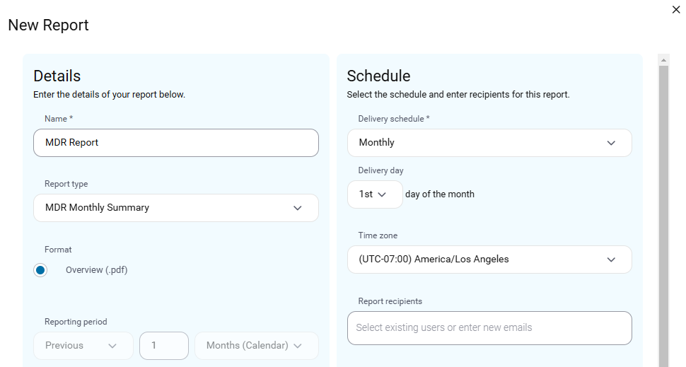Click the Delivery schedule chevron icon

(611, 143)
